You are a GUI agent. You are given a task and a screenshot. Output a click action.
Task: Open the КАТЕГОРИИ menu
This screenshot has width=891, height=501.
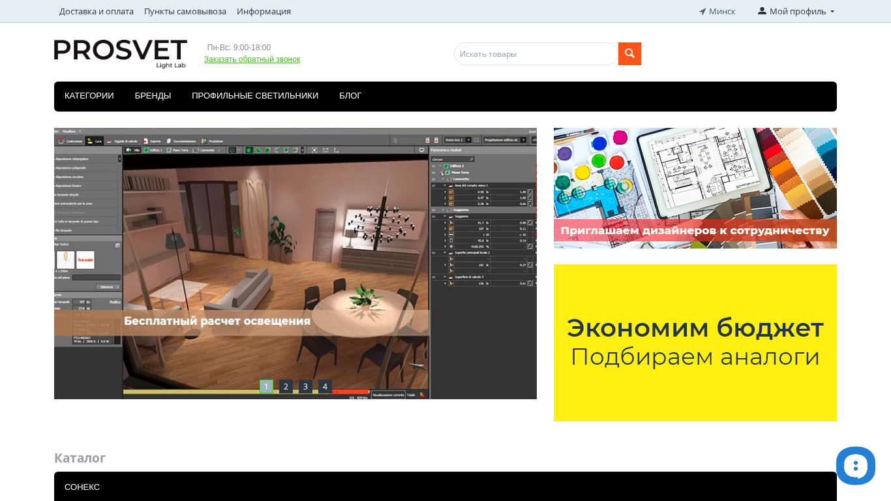89,96
